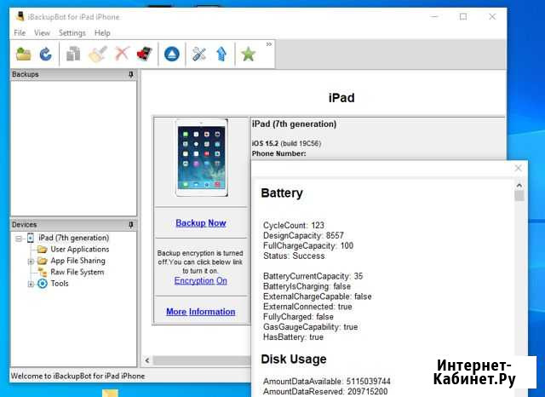This screenshot has width=545, height=397.
Task: Select iPad (7th generation) in Devices tree
Action: click(x=74, y=239)
